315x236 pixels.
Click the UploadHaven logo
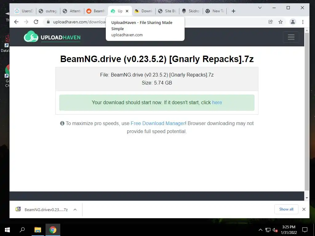tap(52, 37)
